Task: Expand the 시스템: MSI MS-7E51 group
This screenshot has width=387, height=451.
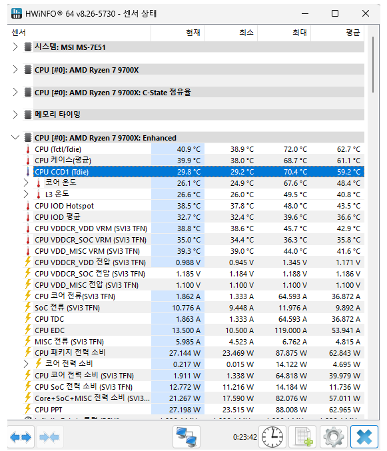Action: click(15, 47)
